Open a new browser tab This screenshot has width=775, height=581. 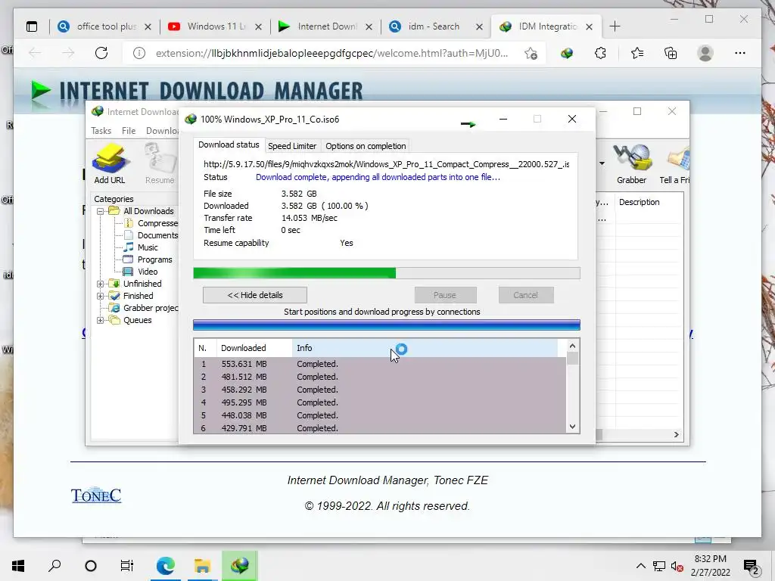click(x=615, y=26)
